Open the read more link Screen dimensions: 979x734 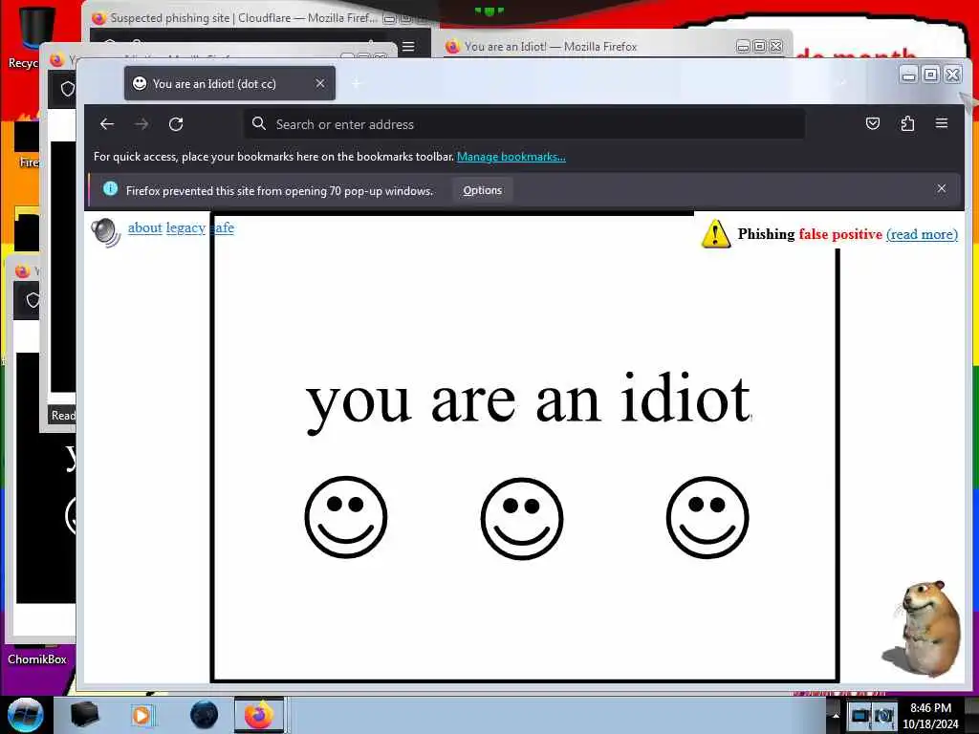[x=922, y=234]
